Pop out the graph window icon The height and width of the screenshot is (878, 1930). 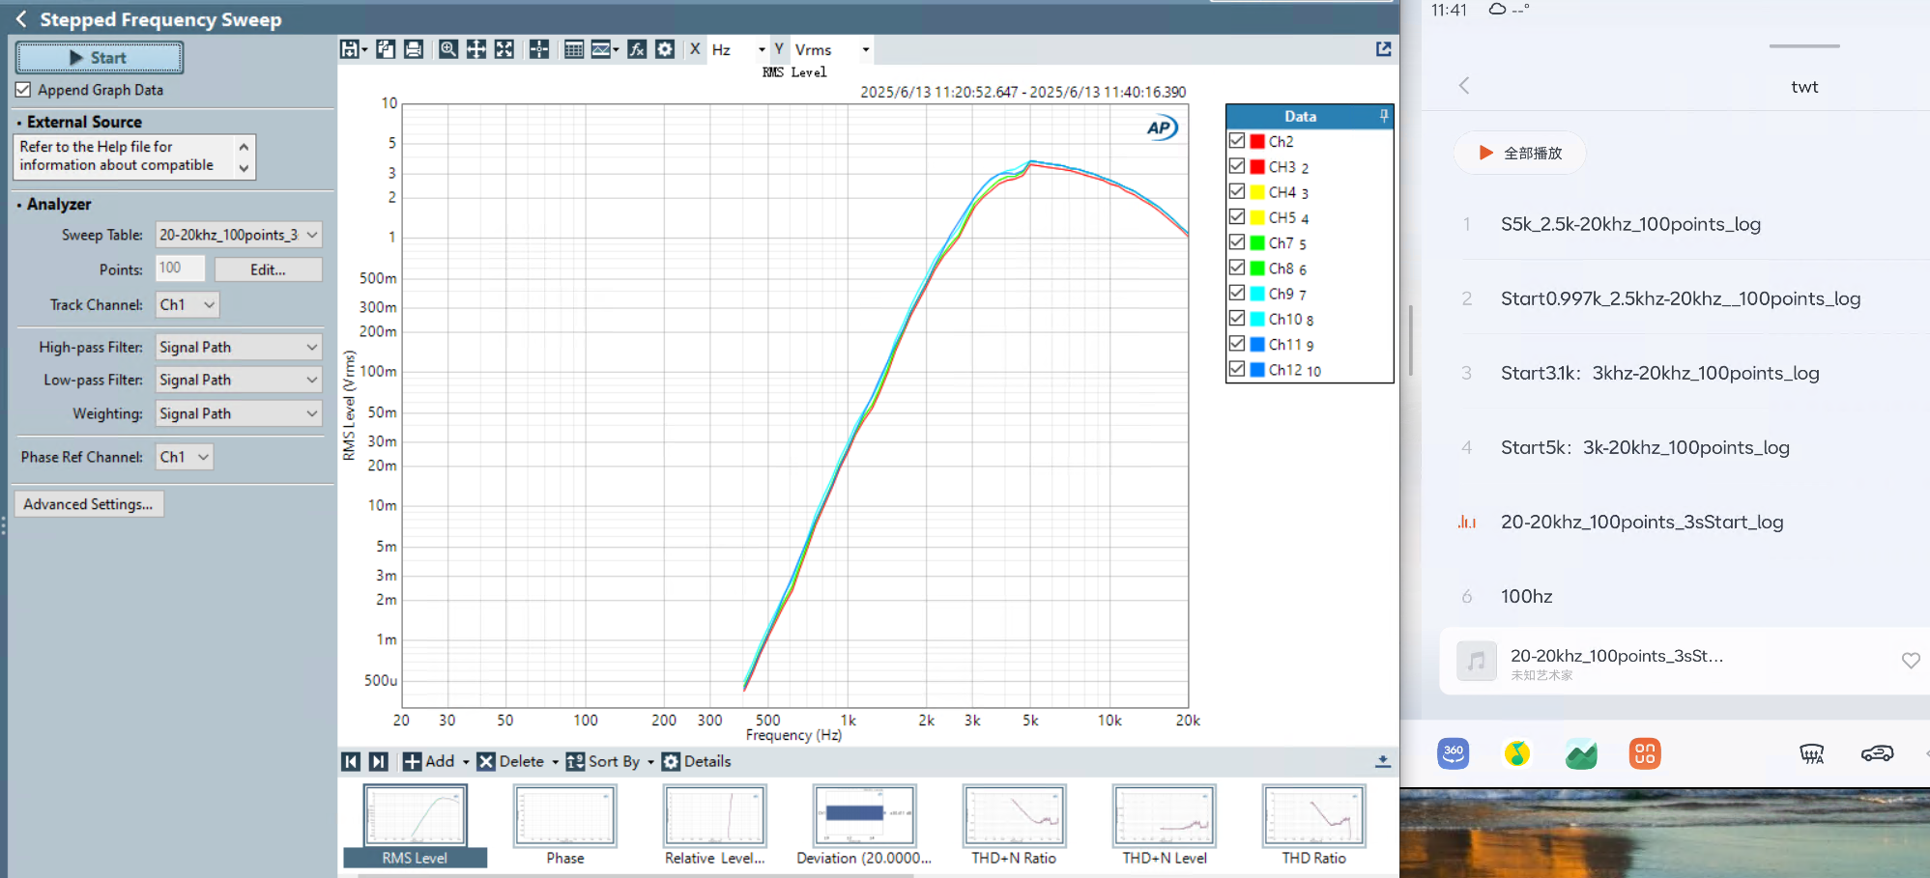(1384, 48)
